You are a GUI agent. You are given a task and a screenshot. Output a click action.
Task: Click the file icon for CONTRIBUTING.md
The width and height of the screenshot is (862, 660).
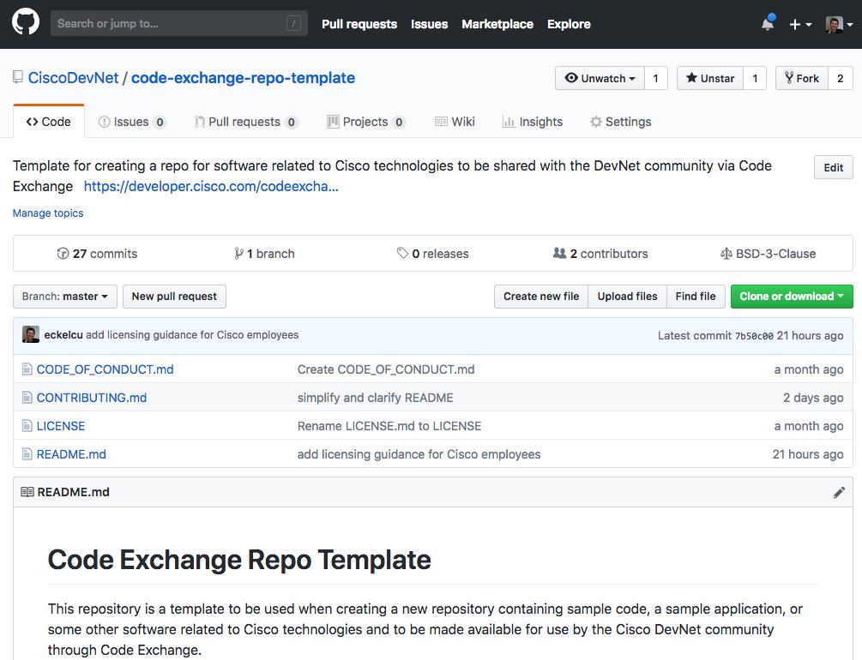27,398
